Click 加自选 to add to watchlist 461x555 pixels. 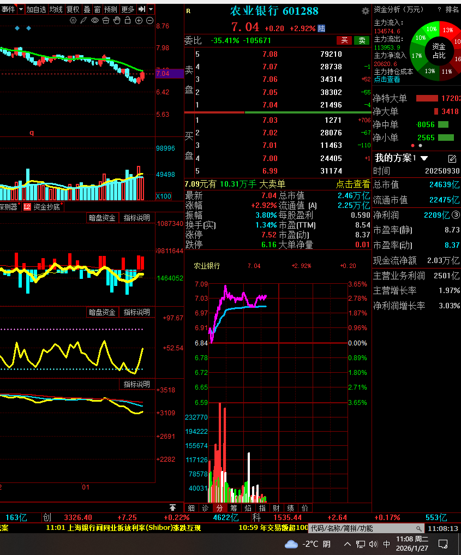click(x=36, y=9)
